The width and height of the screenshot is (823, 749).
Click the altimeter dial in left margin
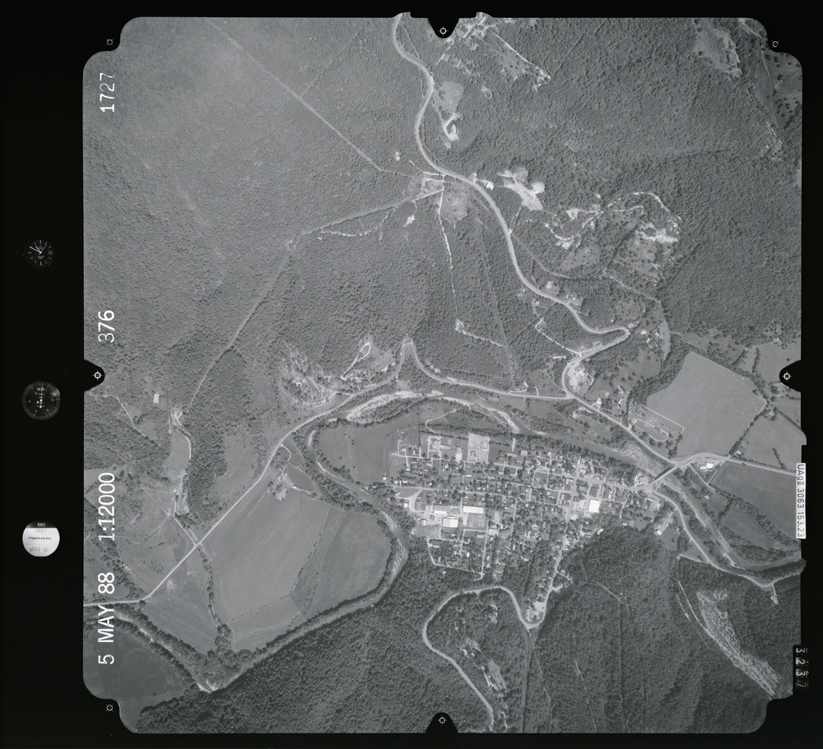[x=40, y=400]
